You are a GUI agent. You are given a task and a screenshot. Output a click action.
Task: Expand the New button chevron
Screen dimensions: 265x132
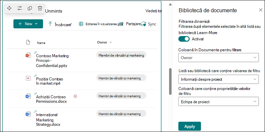[36, 24]
